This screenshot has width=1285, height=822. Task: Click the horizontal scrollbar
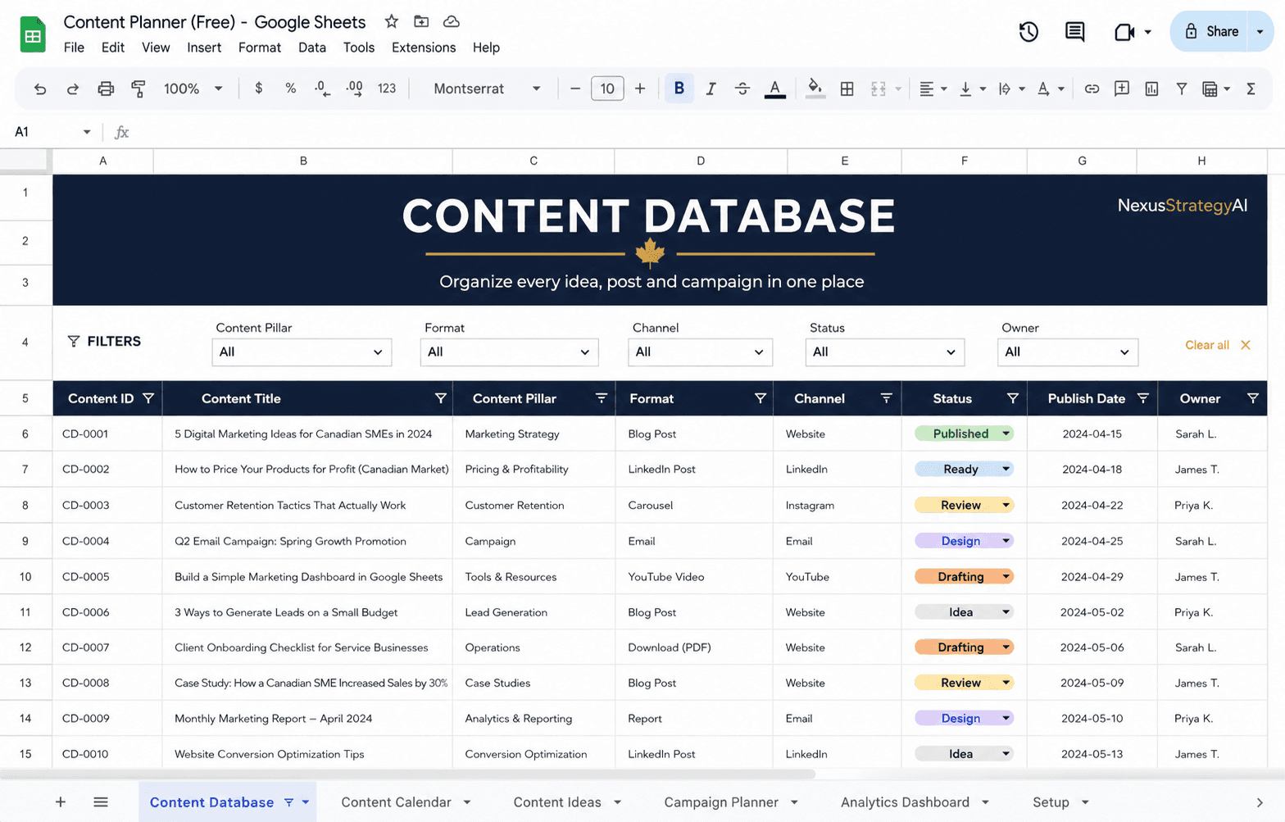407,774
